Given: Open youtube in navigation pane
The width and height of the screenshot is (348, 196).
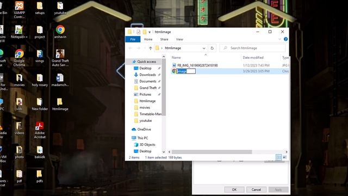Looking at the screenshot, I should click(146, 121).
